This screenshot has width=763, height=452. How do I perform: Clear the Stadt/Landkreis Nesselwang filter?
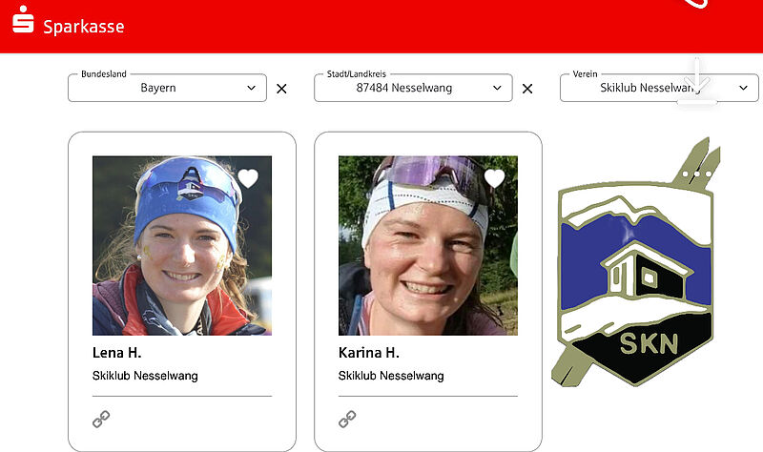pos(527,89)
